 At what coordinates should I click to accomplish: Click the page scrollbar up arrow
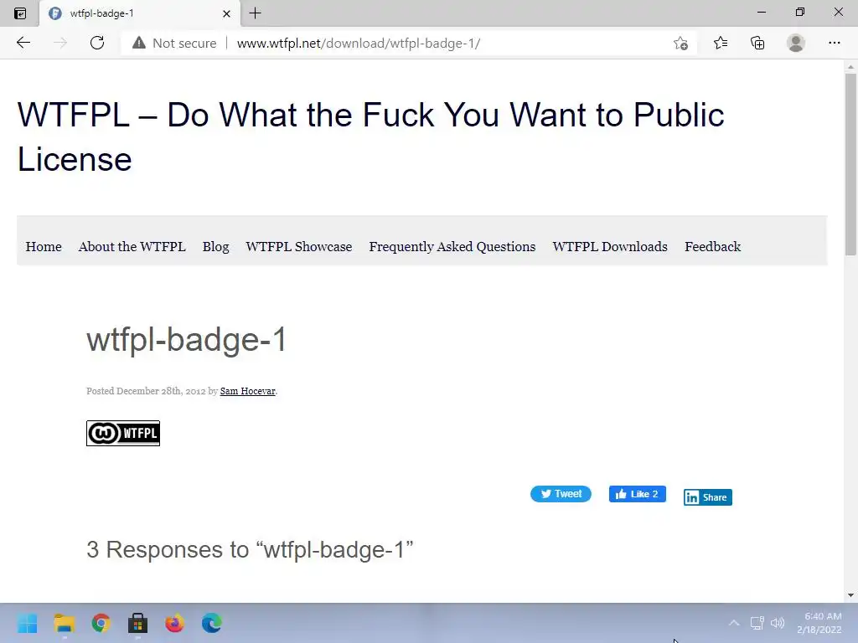850,67
